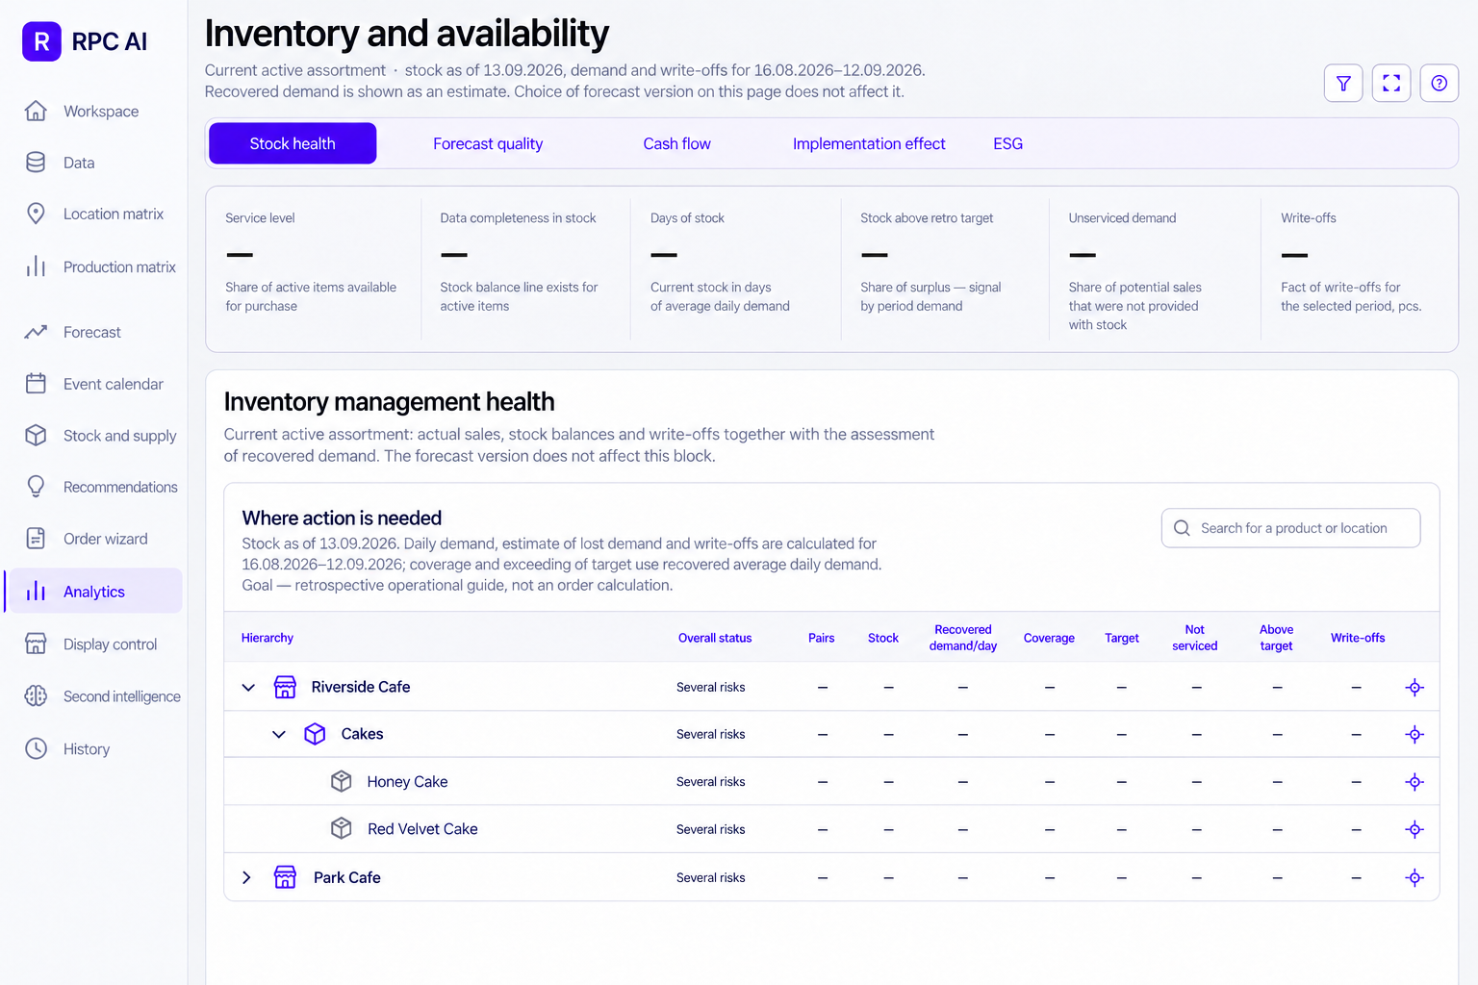
Task: Locate Riverside Cafe with target icon
Action: click(1414, 687)
